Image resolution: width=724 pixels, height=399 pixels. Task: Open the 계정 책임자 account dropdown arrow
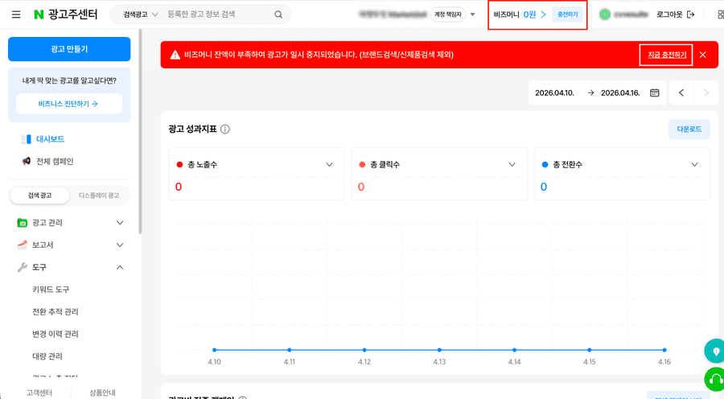point(472,14)
